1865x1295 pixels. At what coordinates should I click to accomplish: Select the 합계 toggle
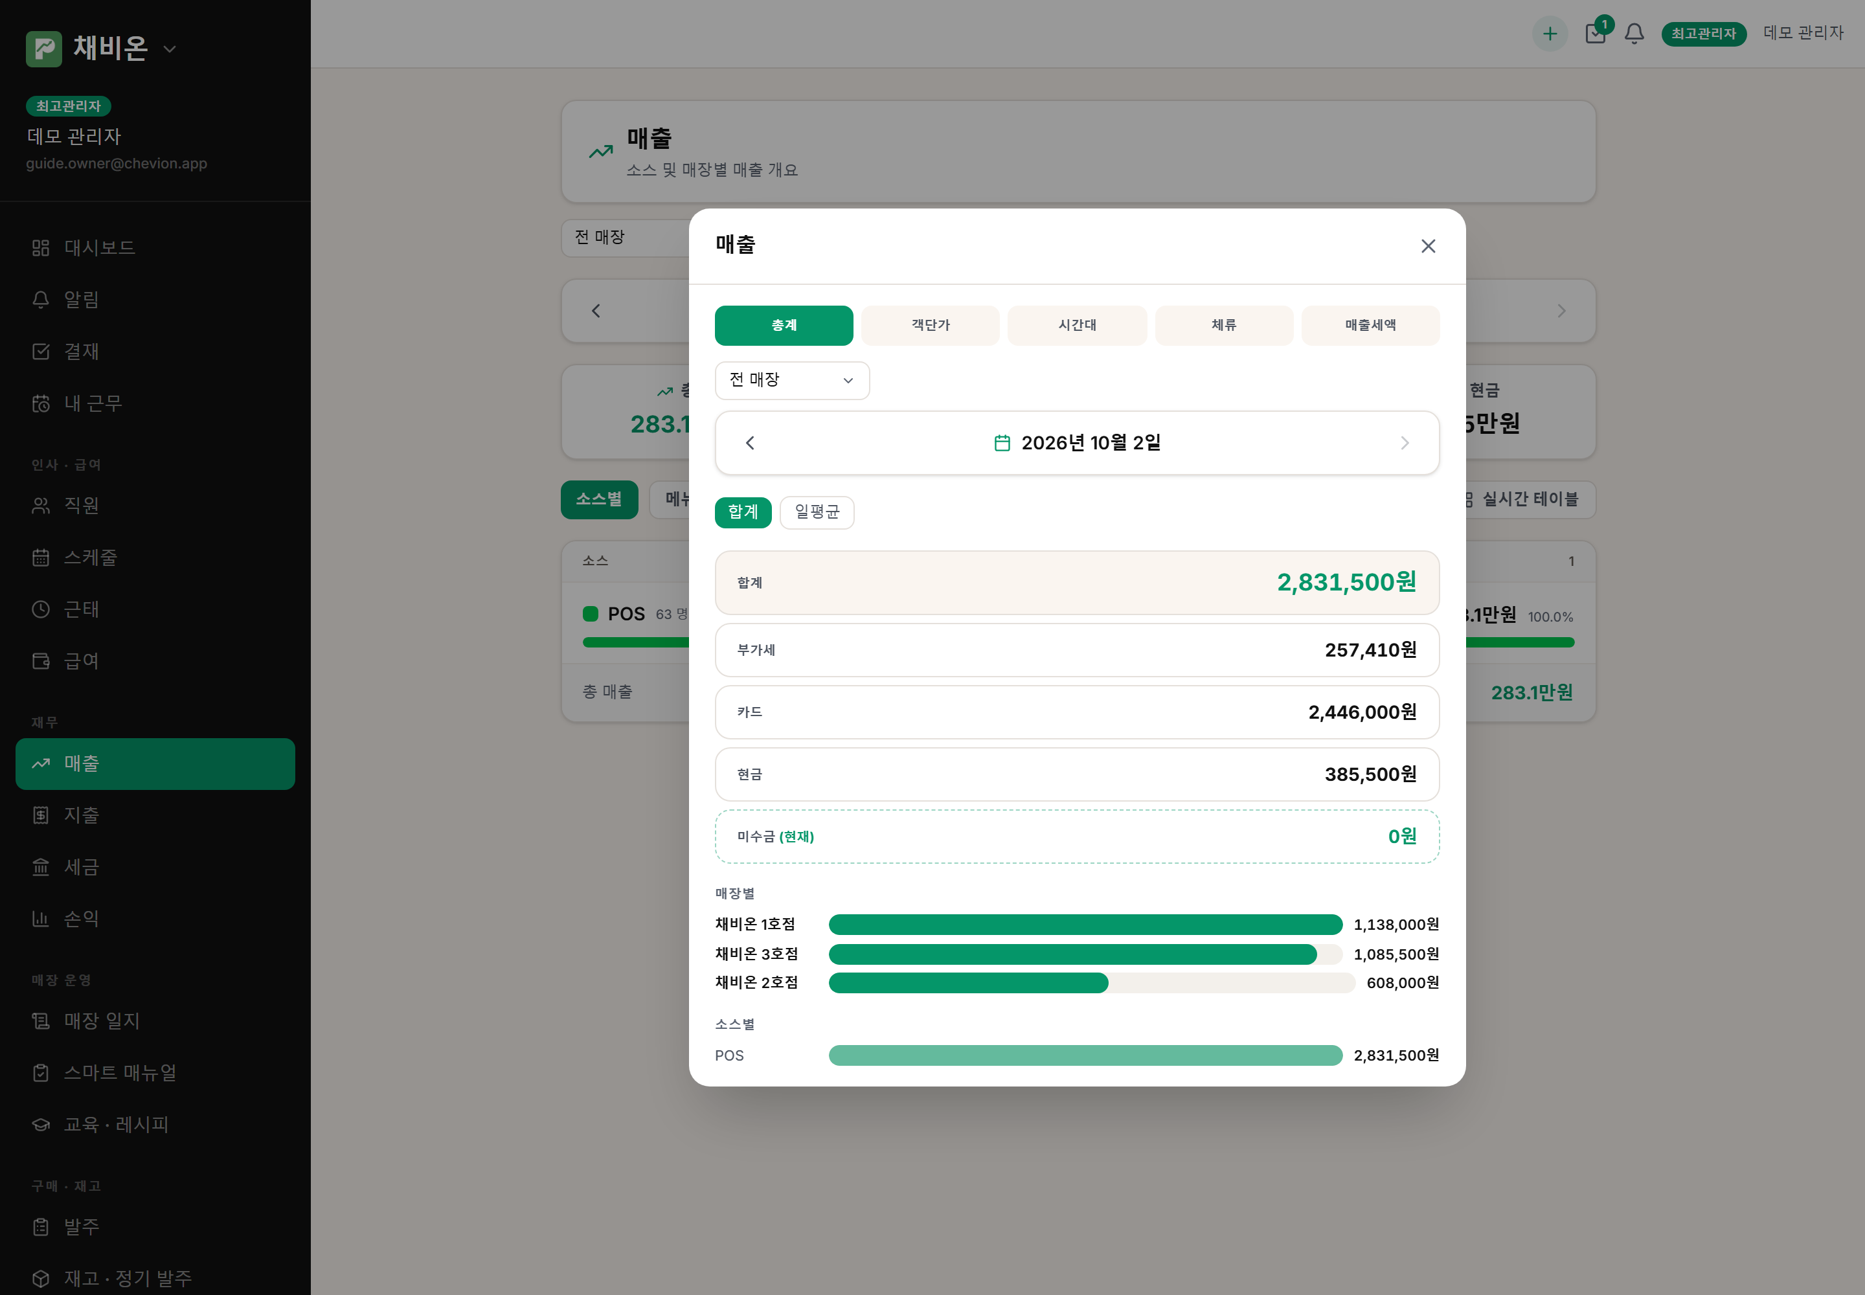click(743, 513)
